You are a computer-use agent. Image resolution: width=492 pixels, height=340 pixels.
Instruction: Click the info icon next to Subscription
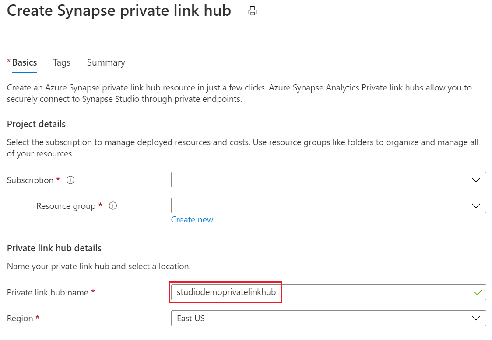coord(70,180)
